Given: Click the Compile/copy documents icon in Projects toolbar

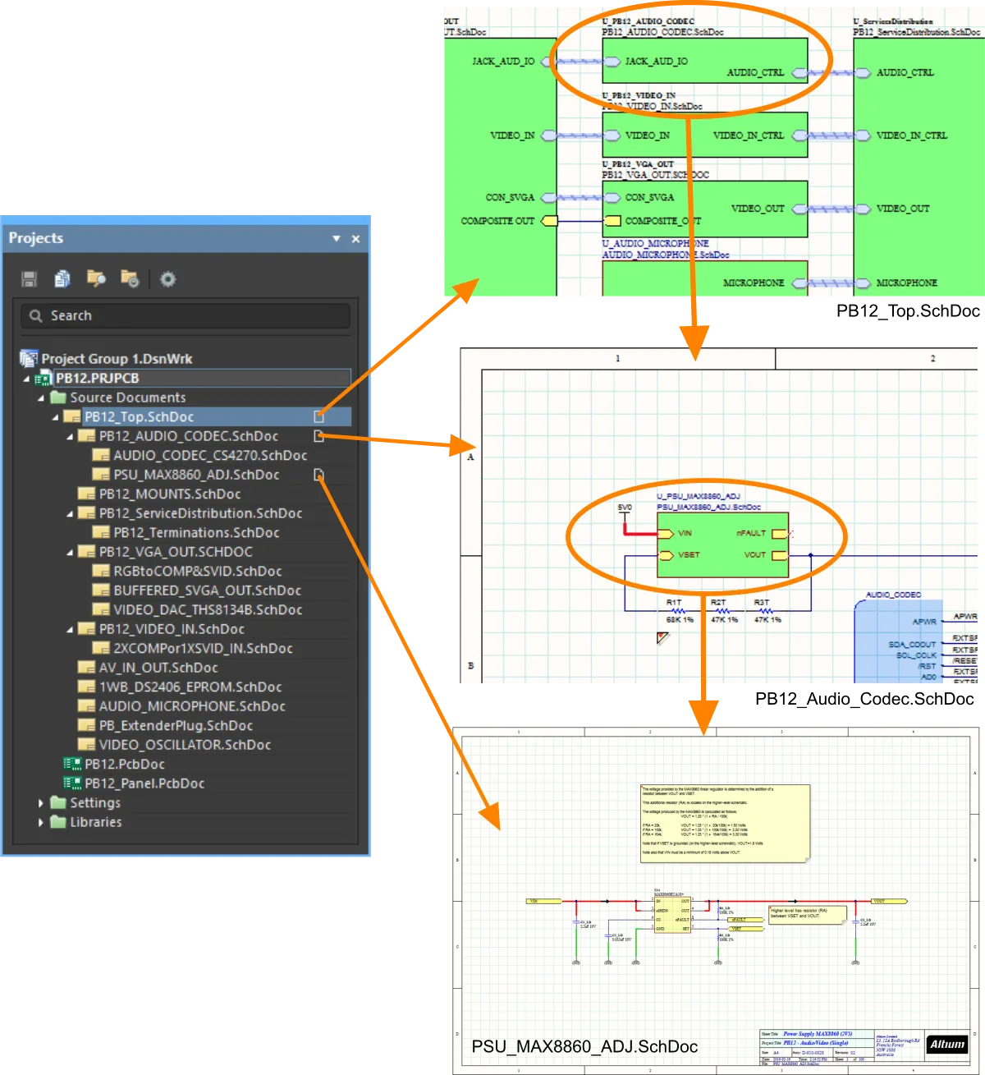Looking at the screenshot, I should point(62,279).
